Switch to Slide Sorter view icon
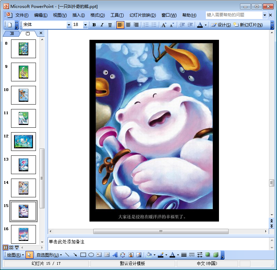Screen dimensions: 277x270 click(x=11, y=247)
